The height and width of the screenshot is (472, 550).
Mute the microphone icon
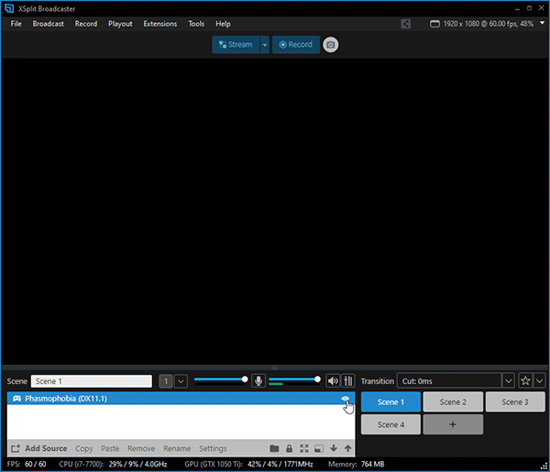pyautogui.click(x=258, y=381)
